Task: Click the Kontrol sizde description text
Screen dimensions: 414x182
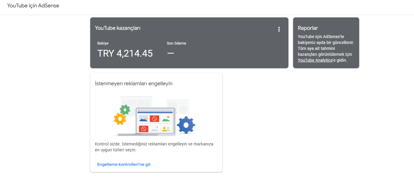Action: pos(154,147)
